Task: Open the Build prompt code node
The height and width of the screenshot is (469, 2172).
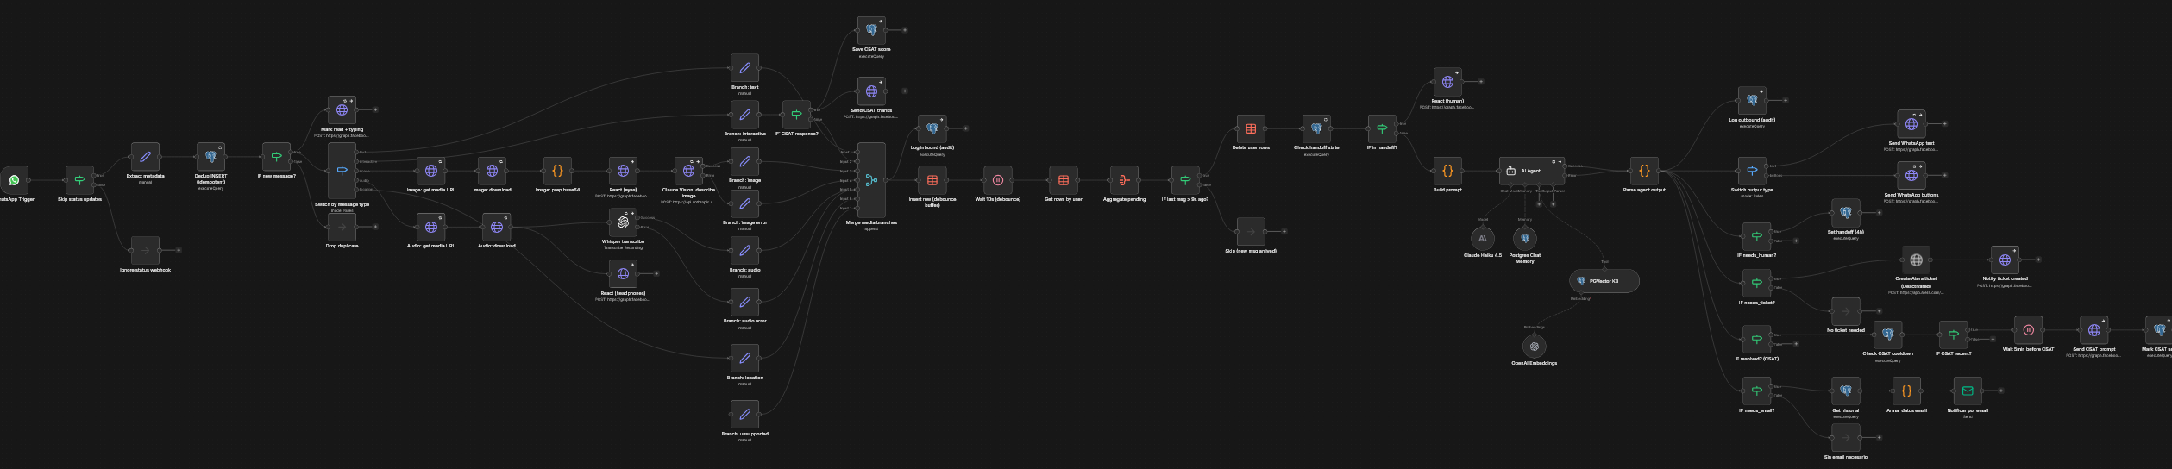Action: click(x=1447, y=171)
